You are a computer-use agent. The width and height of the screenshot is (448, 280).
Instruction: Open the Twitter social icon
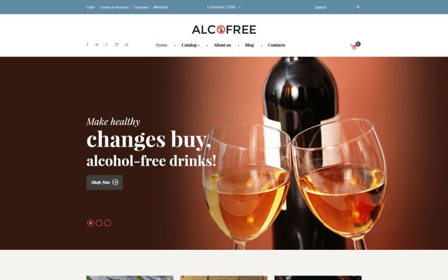[x=97, y=45]
